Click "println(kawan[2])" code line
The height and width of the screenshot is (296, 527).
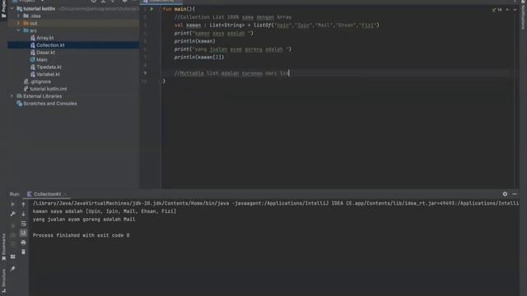[199, 57]
